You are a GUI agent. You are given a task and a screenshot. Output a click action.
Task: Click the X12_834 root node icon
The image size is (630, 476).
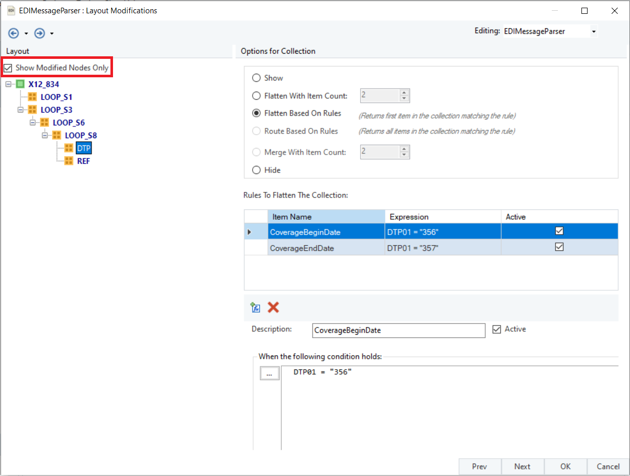click(20, 84)
